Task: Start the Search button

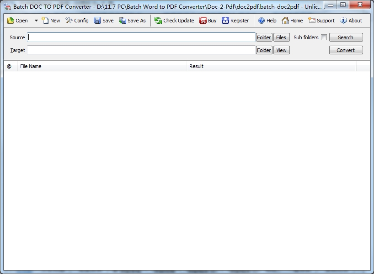Action: click(346, 37)
